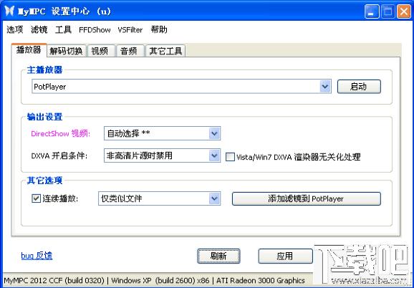Close the MyMPC settings window
This screenshot has height=288, width=414.
click(404, 11)
